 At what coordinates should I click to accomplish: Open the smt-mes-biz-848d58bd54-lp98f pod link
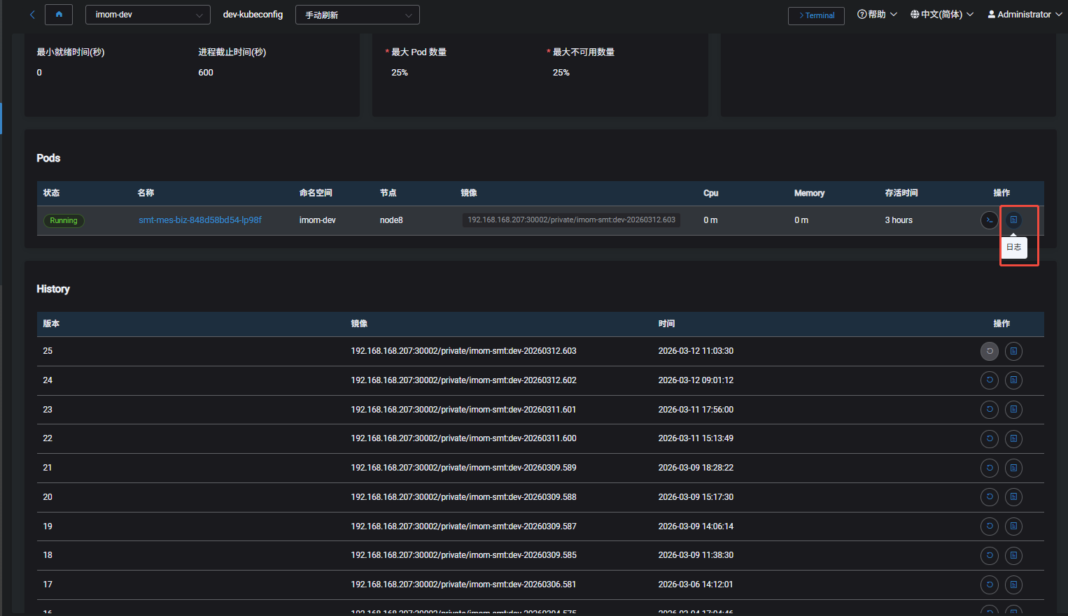click(200, 220)
